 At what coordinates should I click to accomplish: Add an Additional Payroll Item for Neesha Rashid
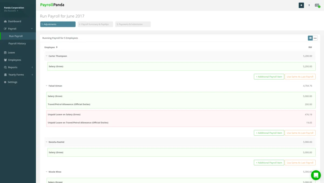[269, 162]
